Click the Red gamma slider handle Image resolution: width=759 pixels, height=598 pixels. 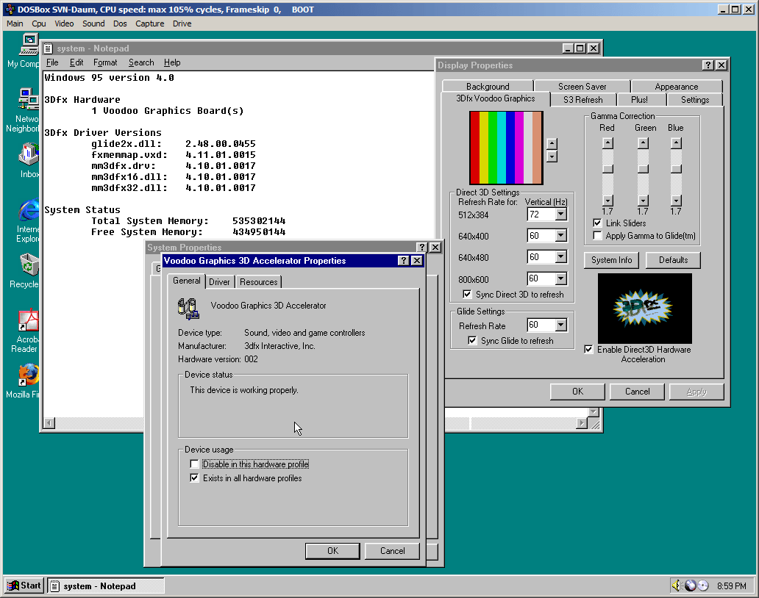coord(607,169)
